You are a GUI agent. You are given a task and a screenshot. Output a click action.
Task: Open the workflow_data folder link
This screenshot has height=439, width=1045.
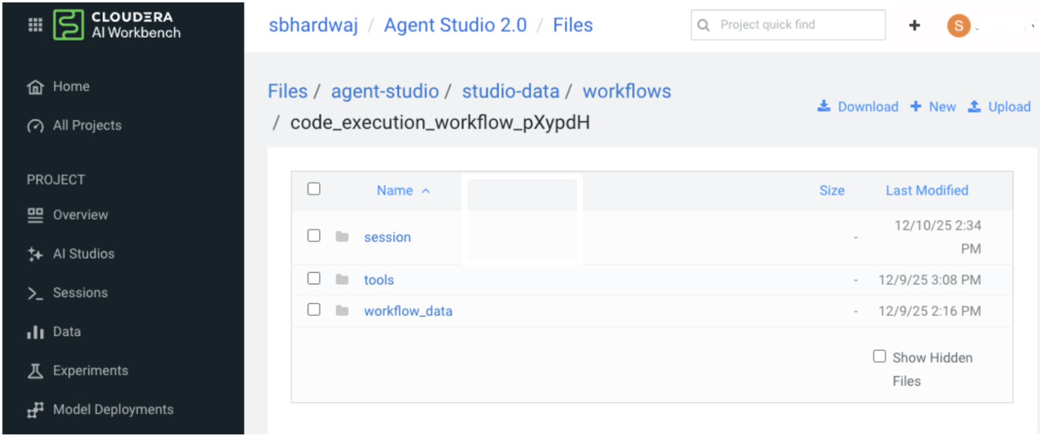[x=408, y=311]
